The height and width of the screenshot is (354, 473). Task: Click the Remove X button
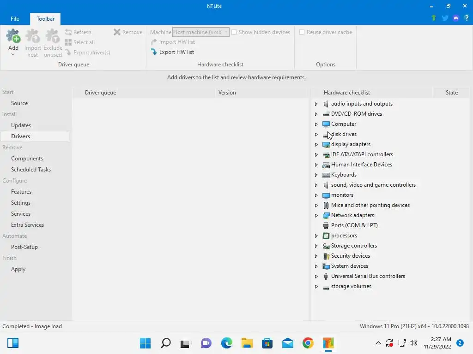[128, 32]
